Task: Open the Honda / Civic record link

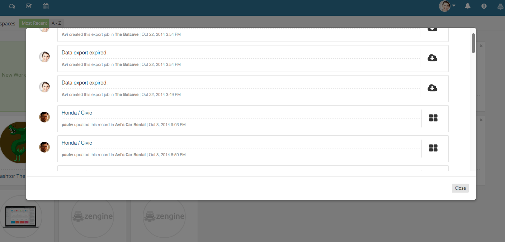Action: point(77,112)
